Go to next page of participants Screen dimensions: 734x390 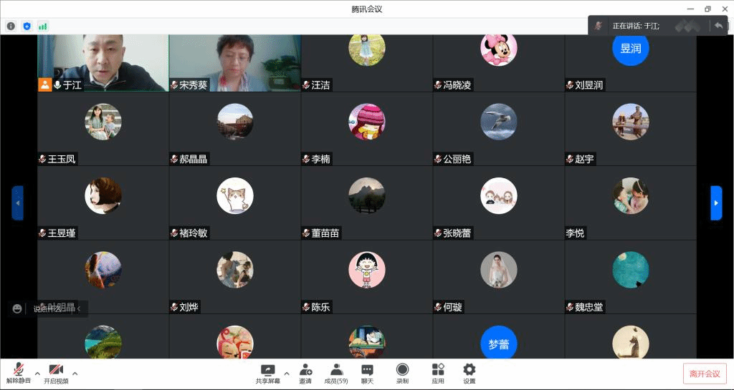715,203
